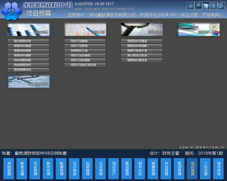227x181 pixels.
Task: Switch to the 会计报表 module tab
Action: point(74,169)
